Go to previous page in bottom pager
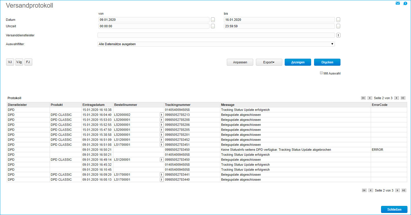 tap(371, 190)
